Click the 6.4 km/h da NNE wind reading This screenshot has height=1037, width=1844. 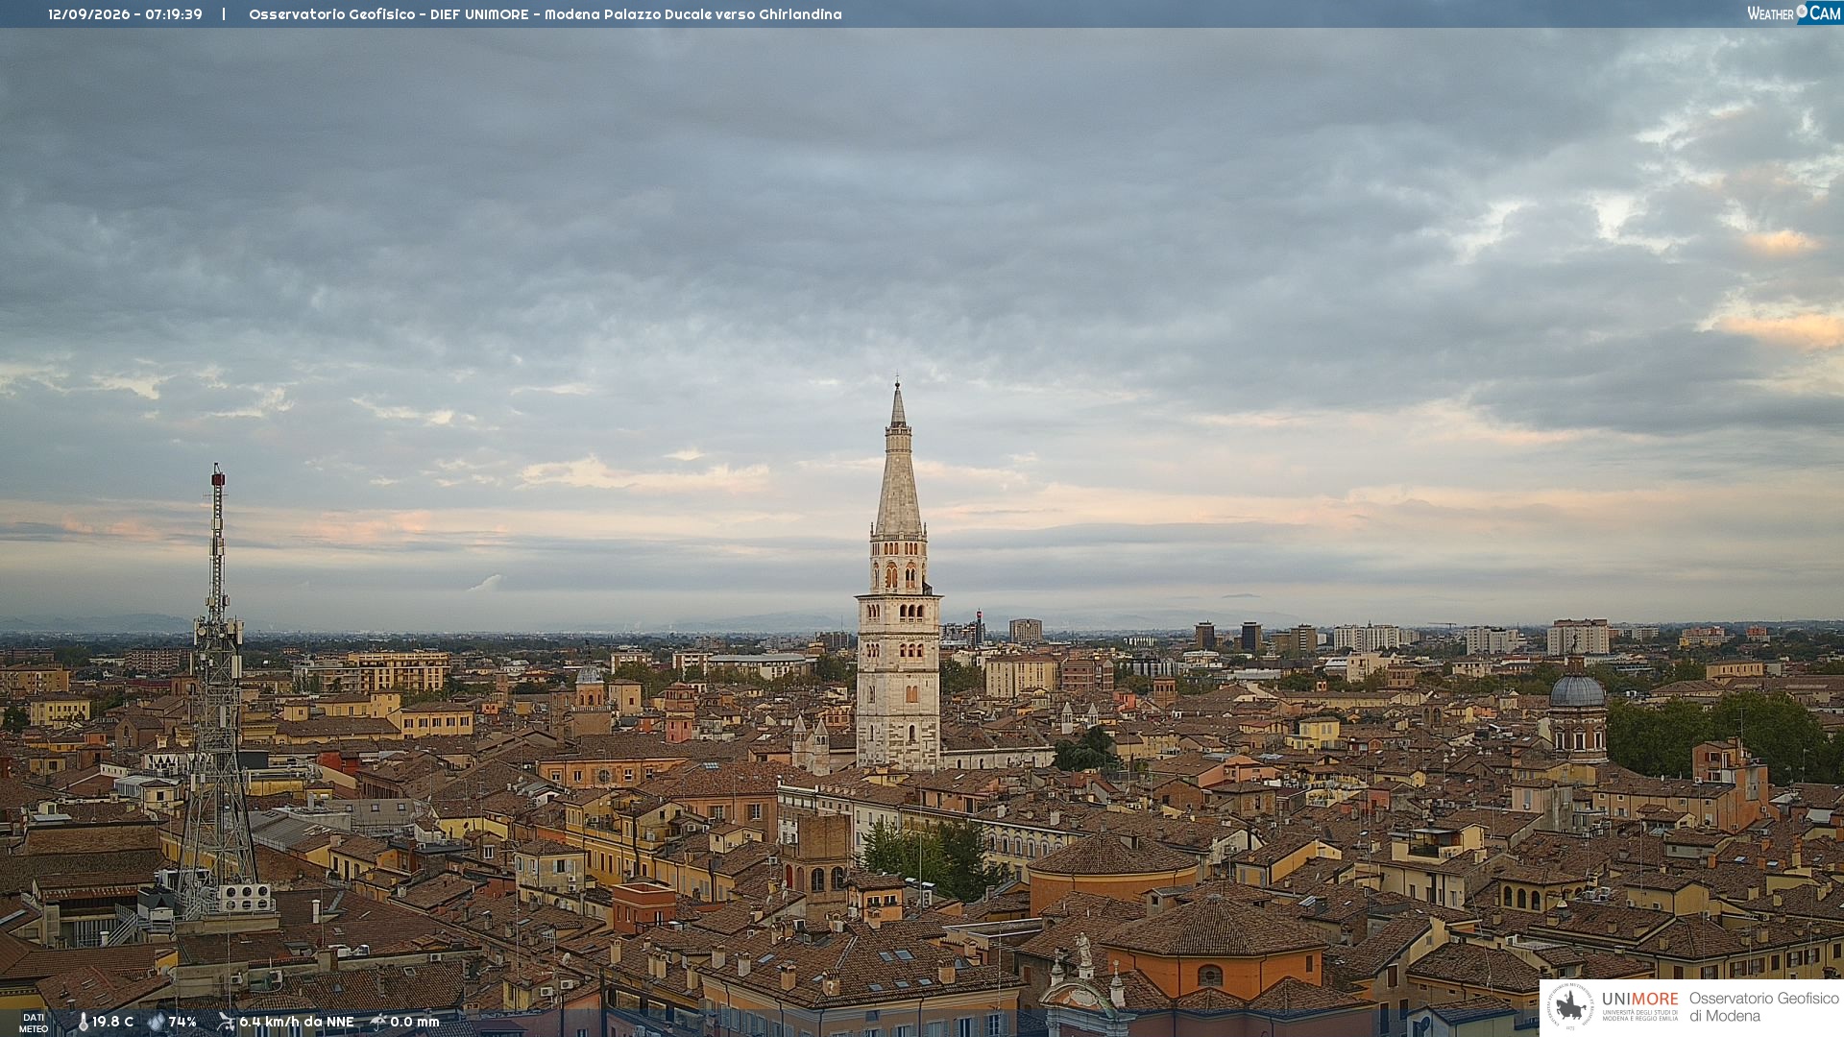point(296,1022)
